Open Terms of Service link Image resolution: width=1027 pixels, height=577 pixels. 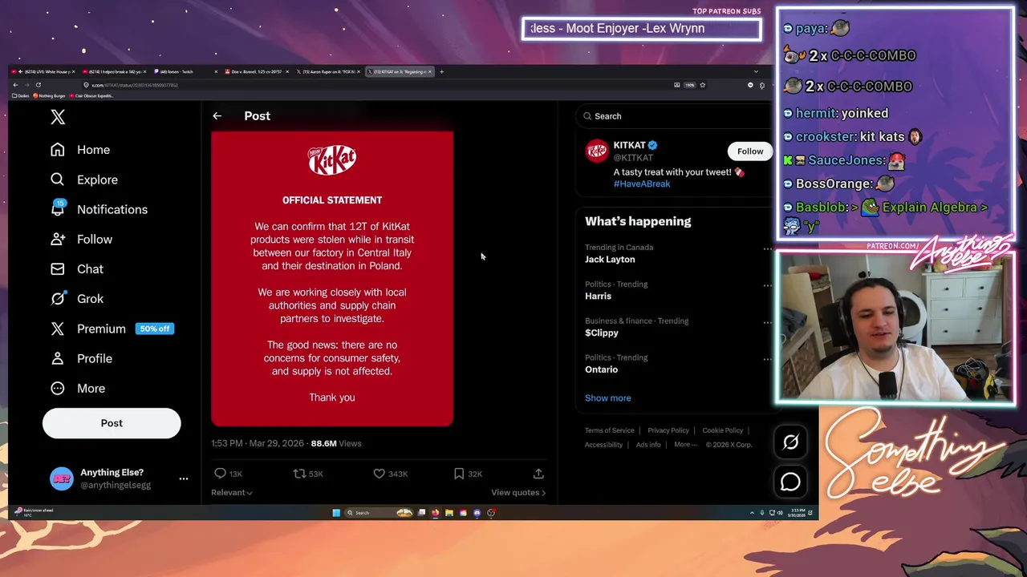(x=609, y=430)
